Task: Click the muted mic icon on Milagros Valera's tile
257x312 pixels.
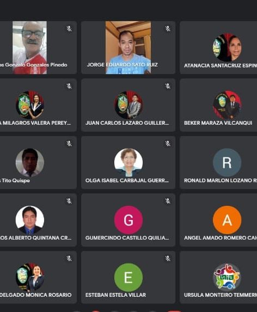Action: coord(69,86)
